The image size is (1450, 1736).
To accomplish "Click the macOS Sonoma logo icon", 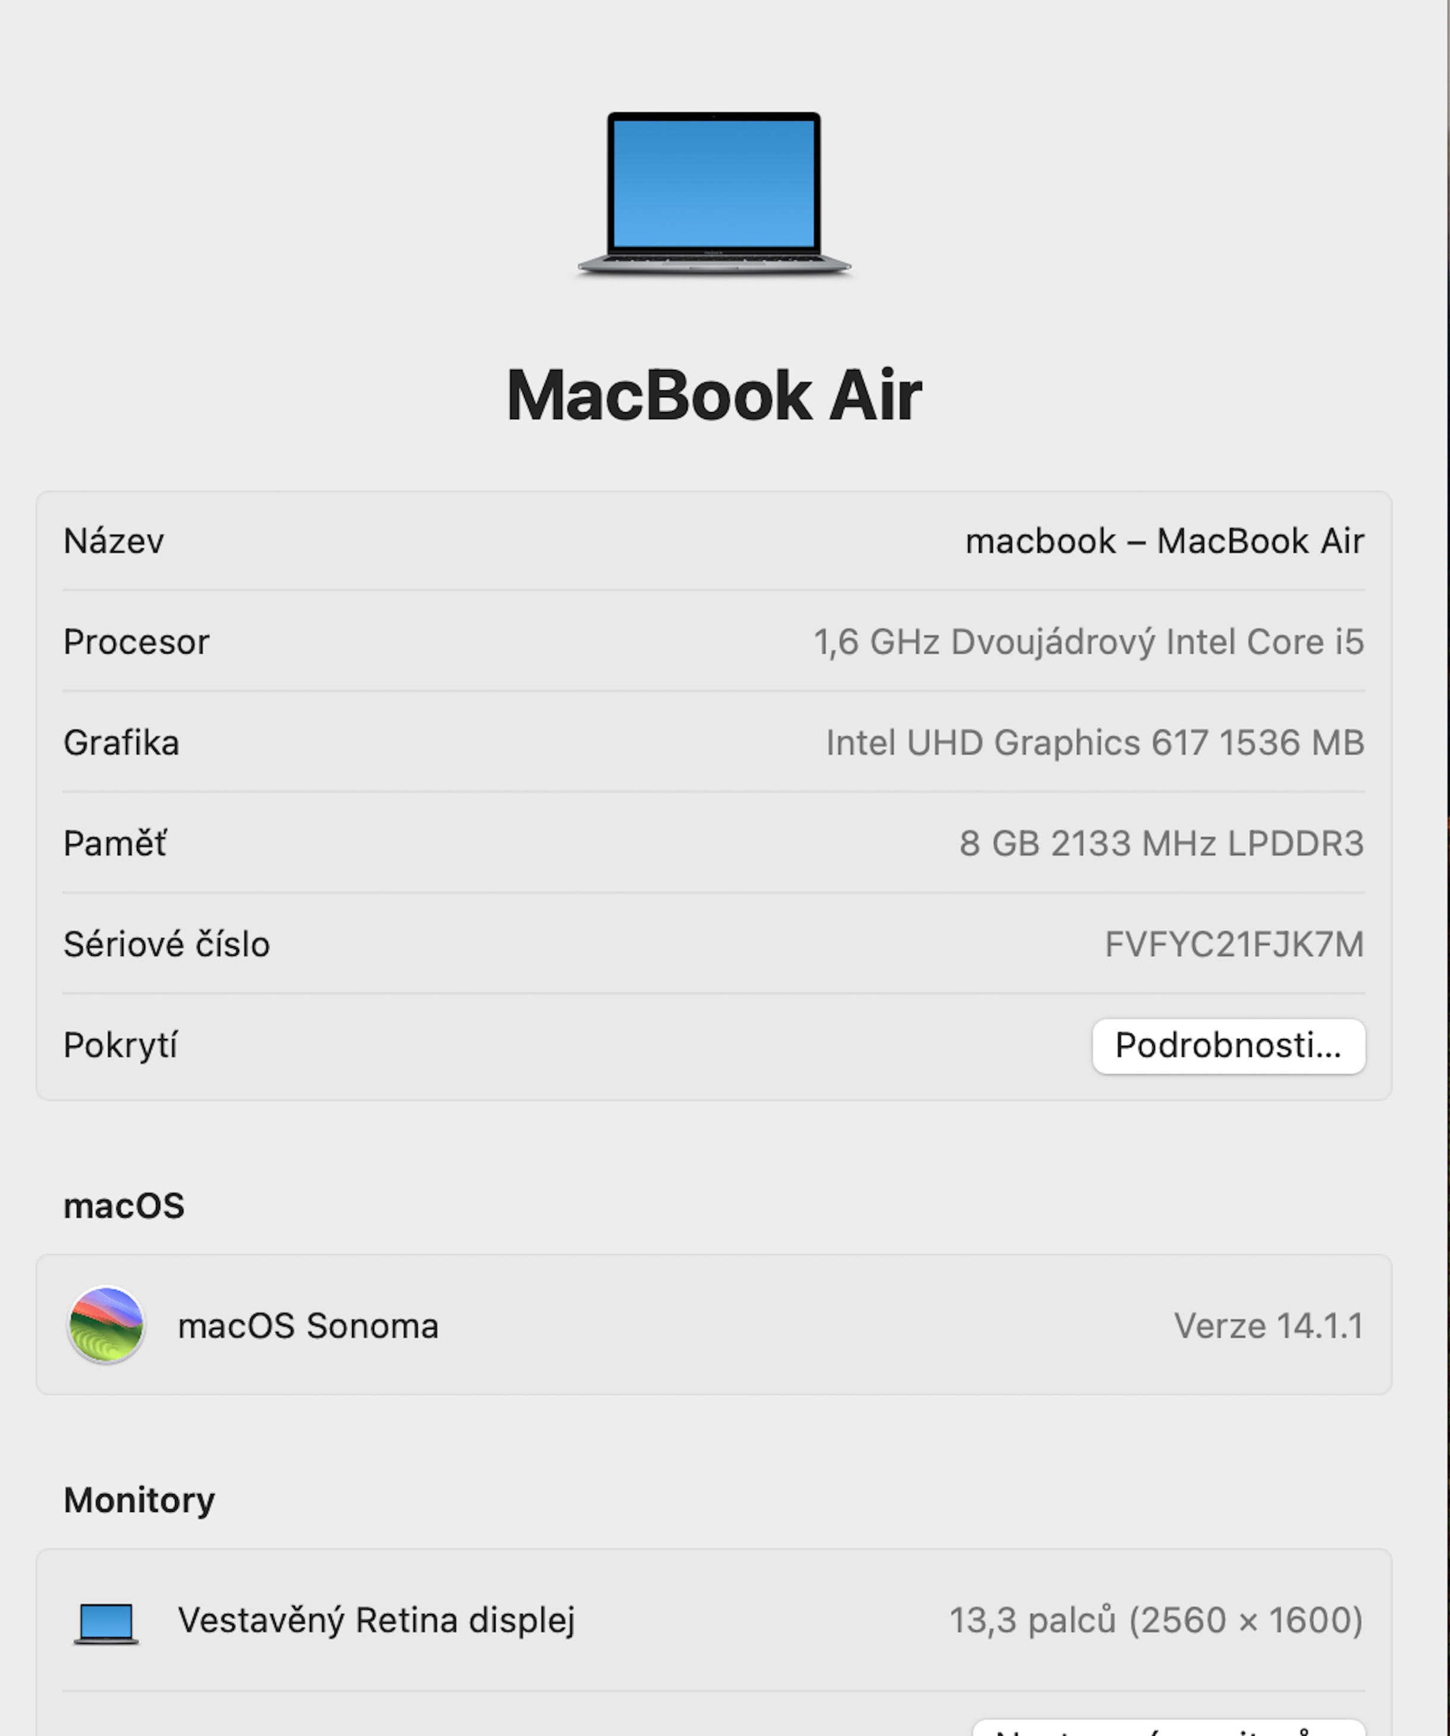I will point(106,1324).
